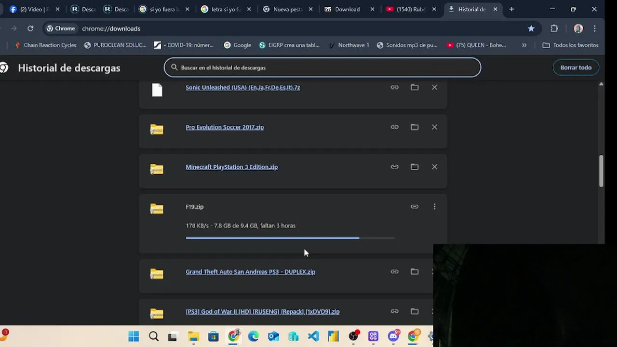Screen dimensions: 617x347
Task: Switch to YouTube (1540) tab
Action: pos(411,9)
